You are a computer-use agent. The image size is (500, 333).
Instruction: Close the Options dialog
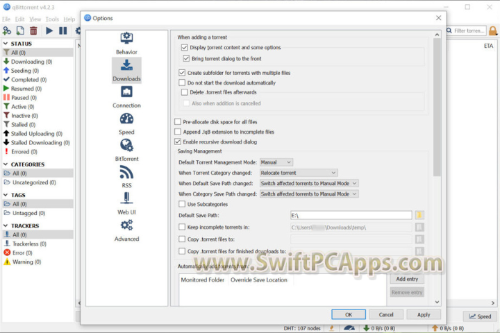pos(439,18)
